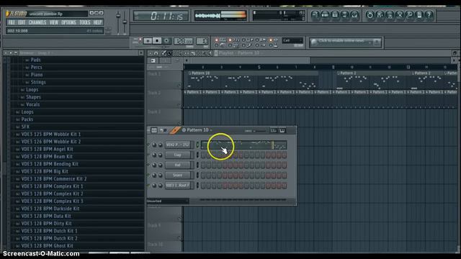Open the Hat channel button
This screenshot has height=259, width=461.
point(178,165)
